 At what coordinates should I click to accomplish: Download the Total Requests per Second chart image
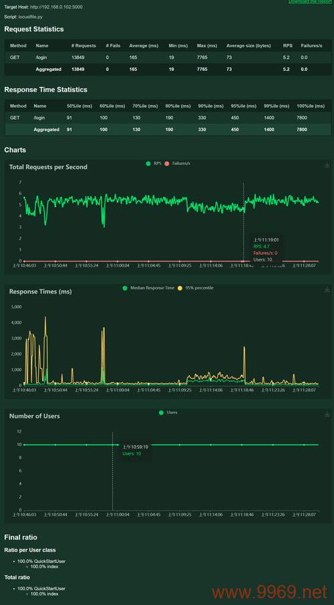click(327, 164)
